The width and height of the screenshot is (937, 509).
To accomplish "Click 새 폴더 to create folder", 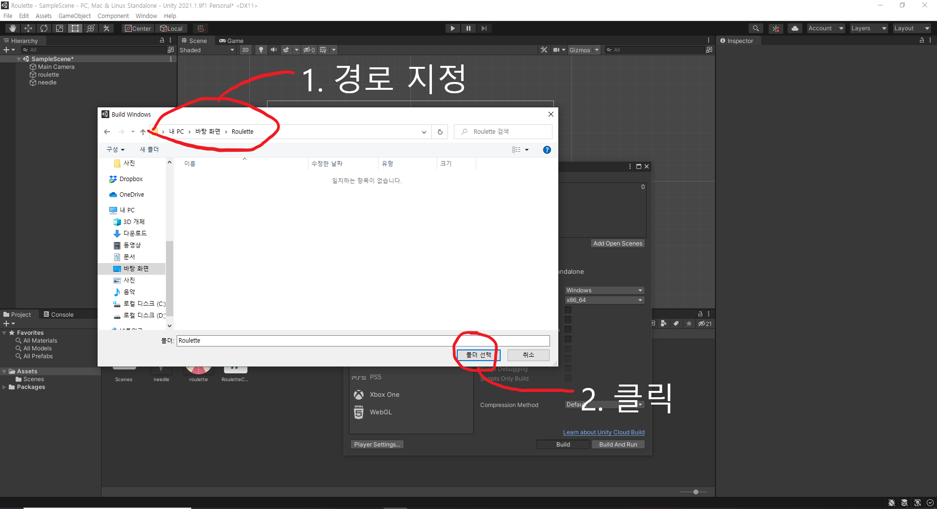I will click(149, 150).
